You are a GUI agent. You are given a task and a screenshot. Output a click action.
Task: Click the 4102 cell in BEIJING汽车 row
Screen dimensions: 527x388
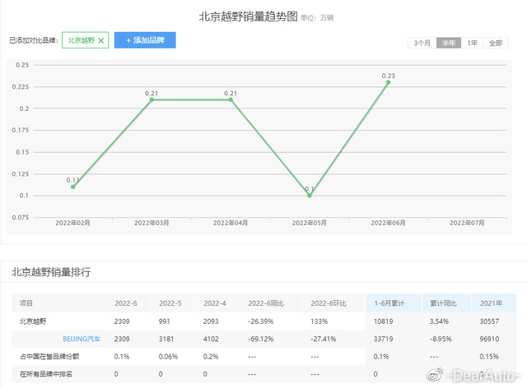(x=211, y=339)
